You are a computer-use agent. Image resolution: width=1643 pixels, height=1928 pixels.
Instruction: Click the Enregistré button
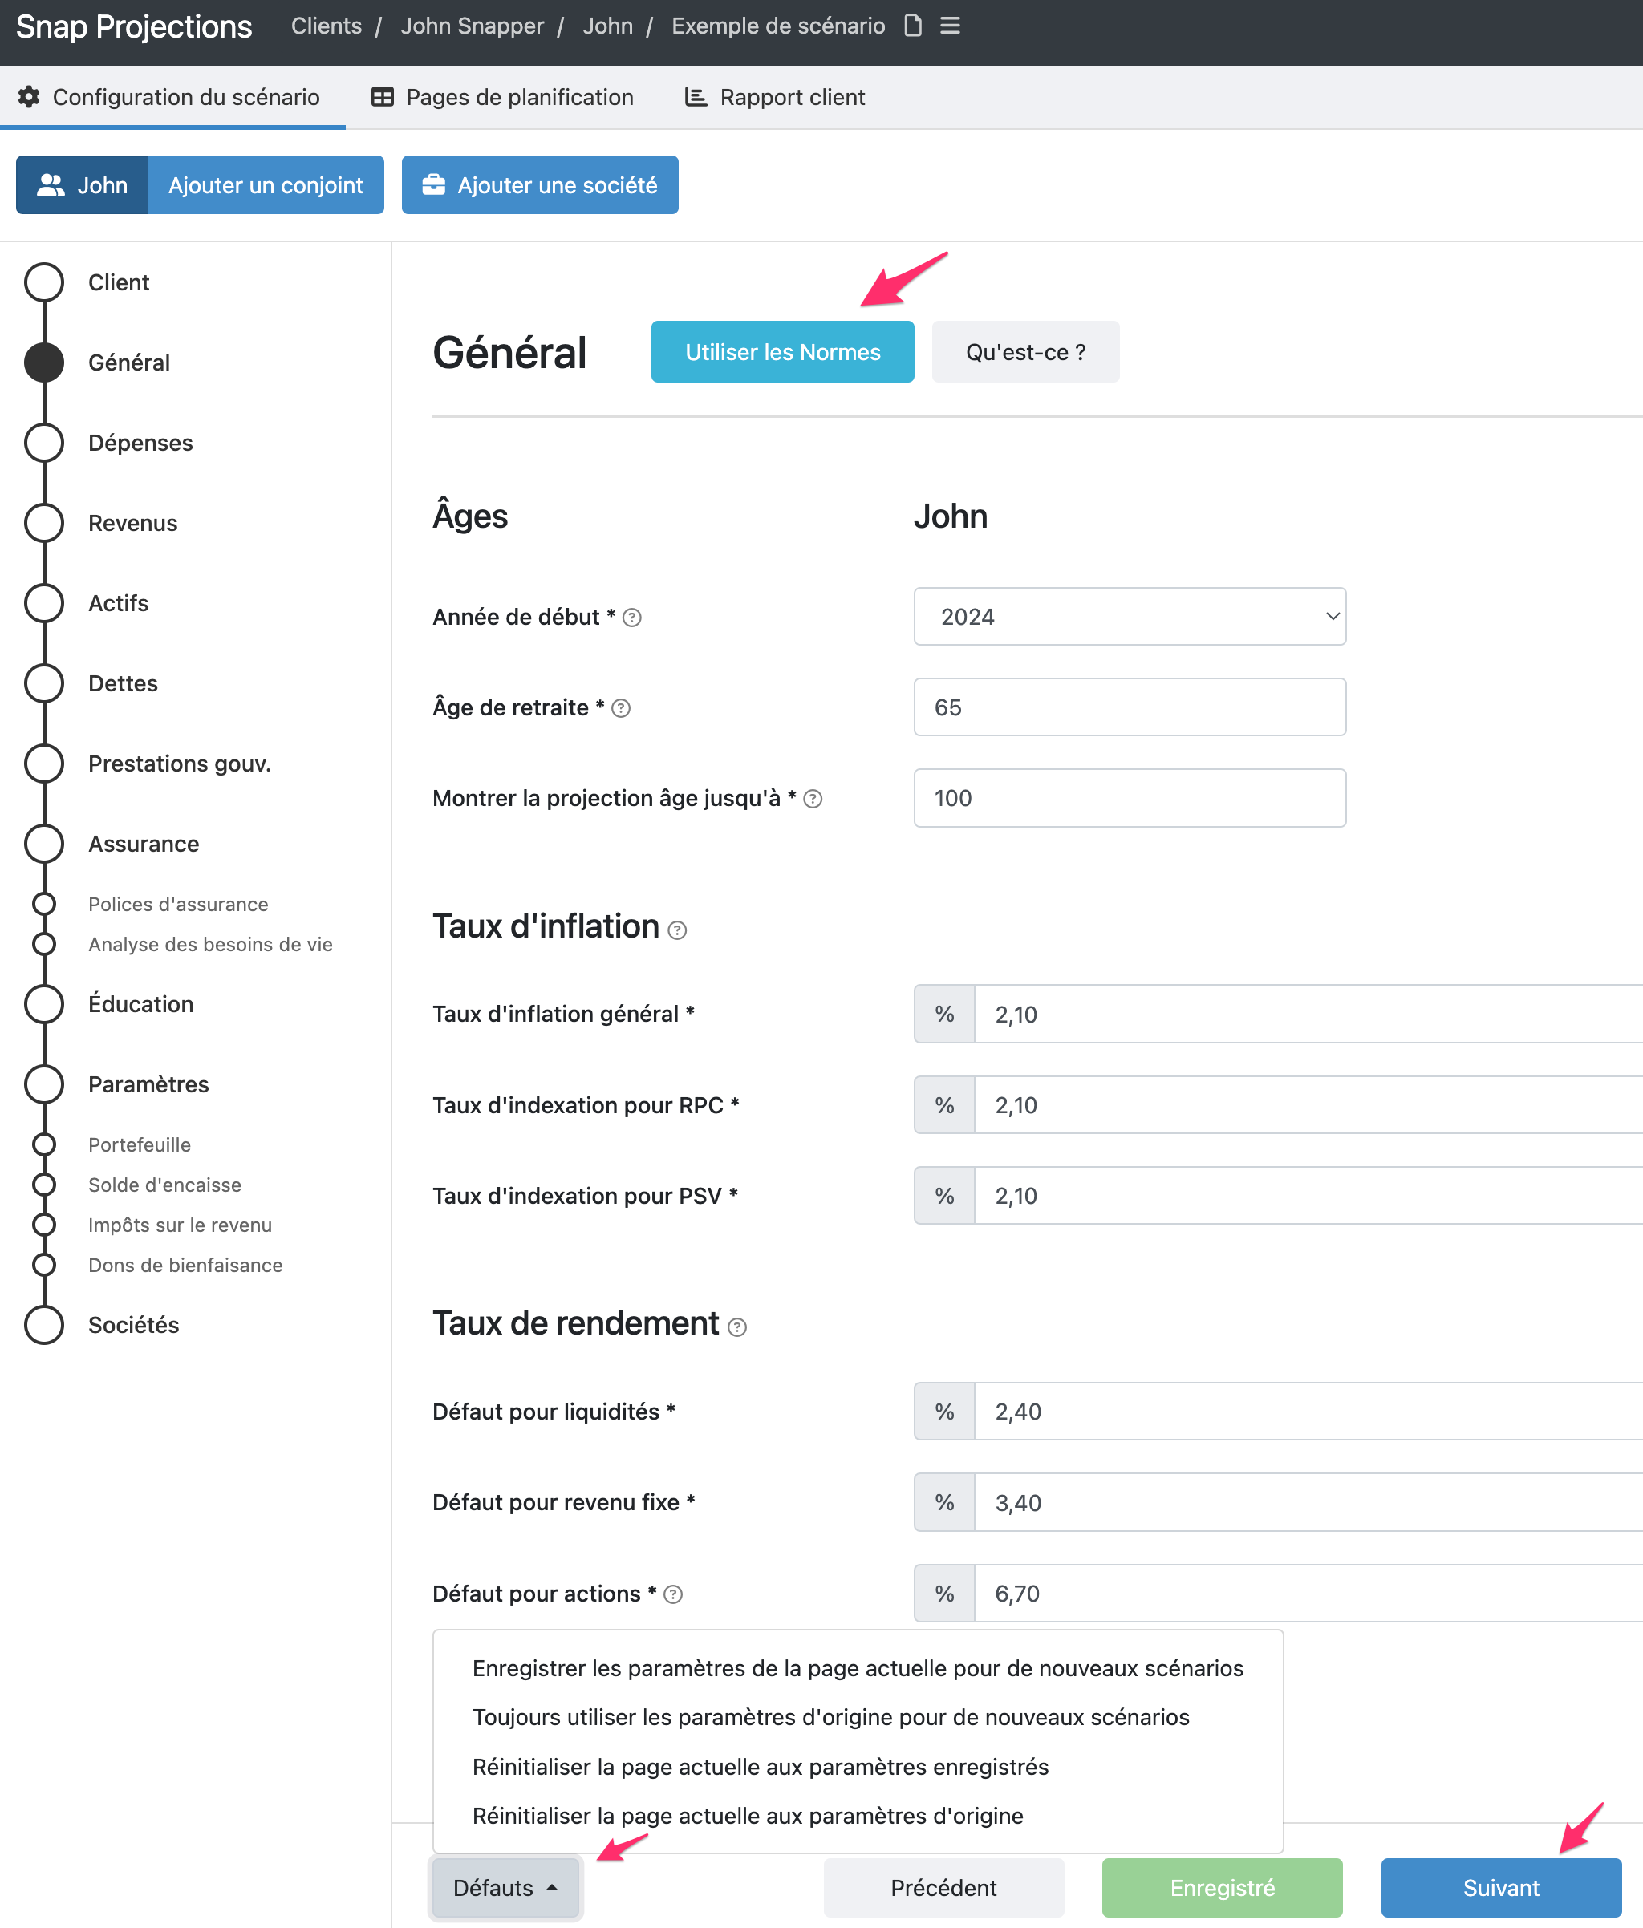[1221, 1888]
